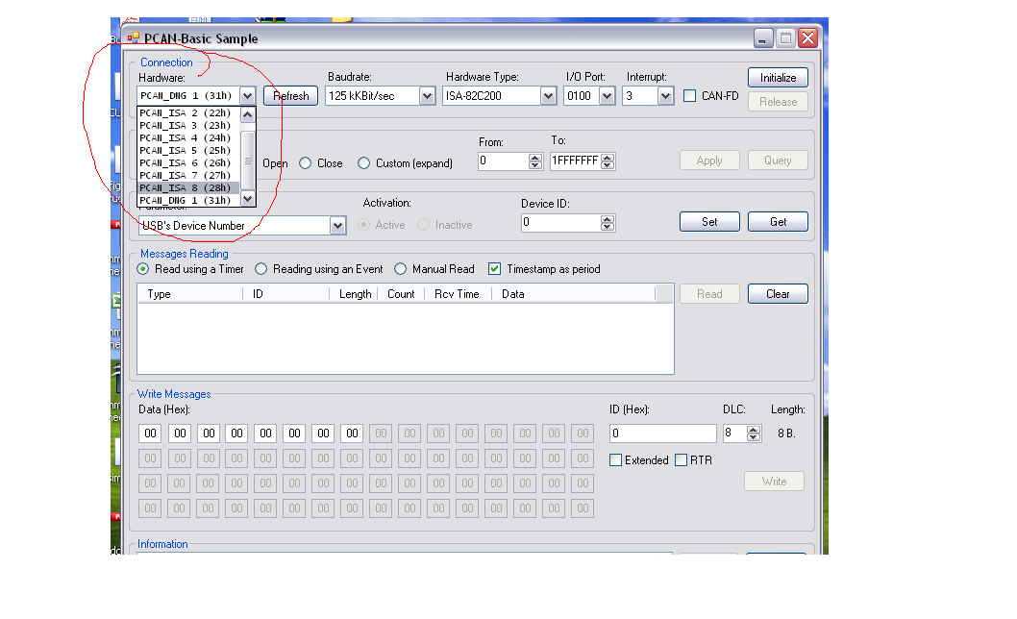The image size is (1017, 619).
Task: Click the Rcv Time column header
Action: (458, 294)
